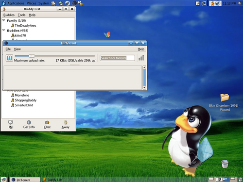Launch the chat bubble smiley launcher

pyautogui.click(x=80, y=3)
